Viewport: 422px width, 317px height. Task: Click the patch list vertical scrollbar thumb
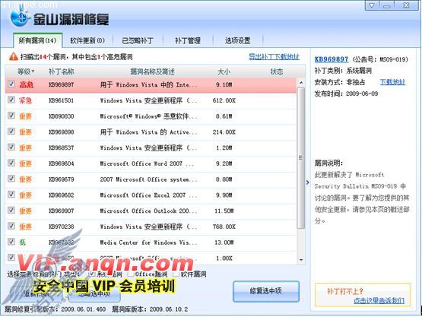(x=301, y=158)
